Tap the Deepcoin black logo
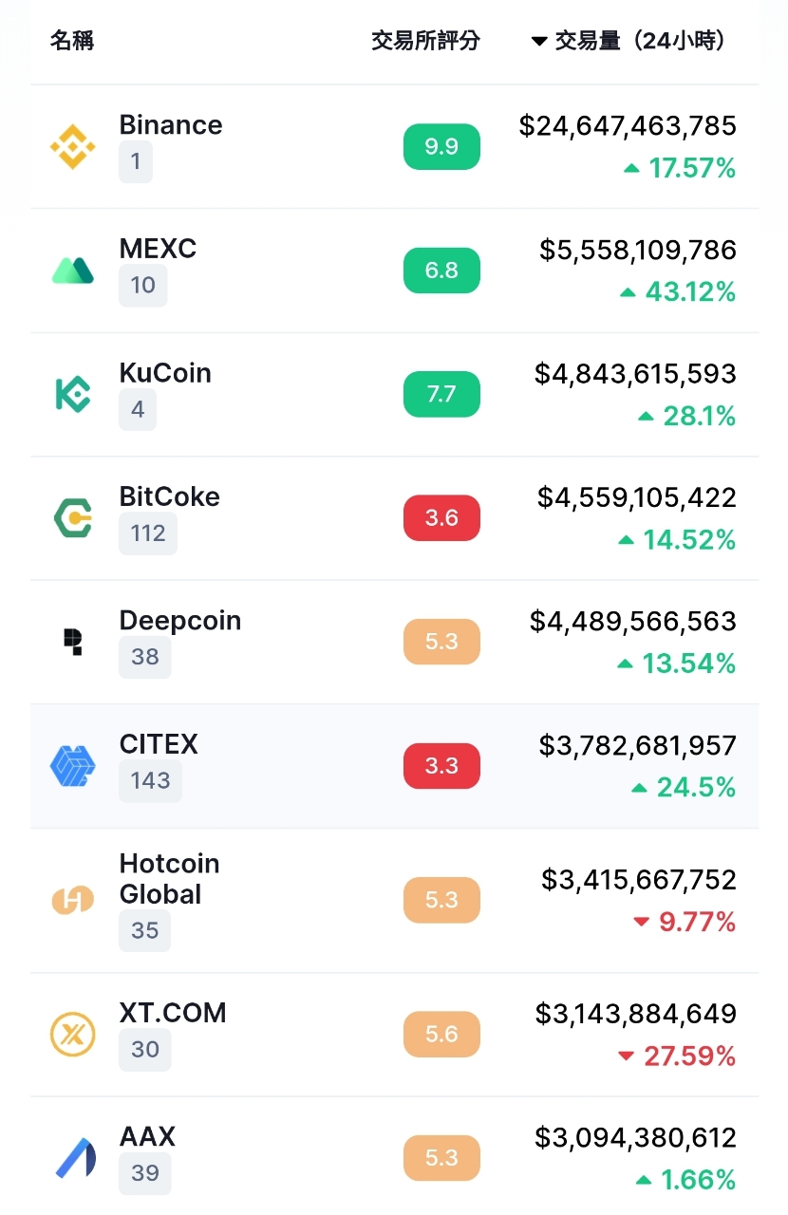Viewport: 788px width, 1215px height. pos(72,642)
